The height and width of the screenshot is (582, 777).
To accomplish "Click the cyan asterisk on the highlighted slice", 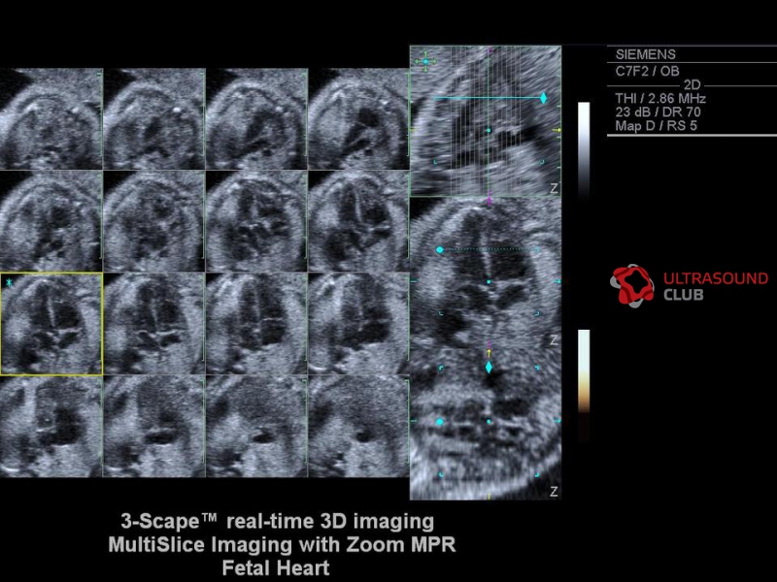I will pos(10,282).
